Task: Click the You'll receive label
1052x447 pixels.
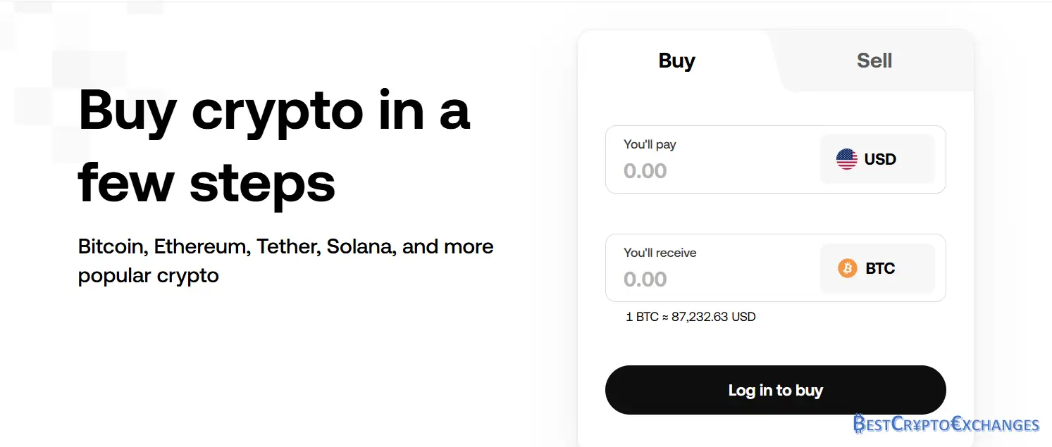Action: [x=660, y=253]
